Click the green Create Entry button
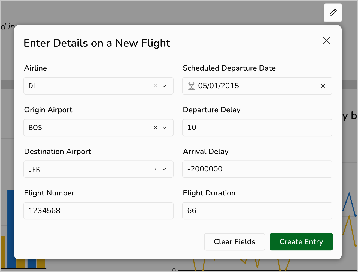This screenshot has width=358, height=272. (x=301, y=242)
